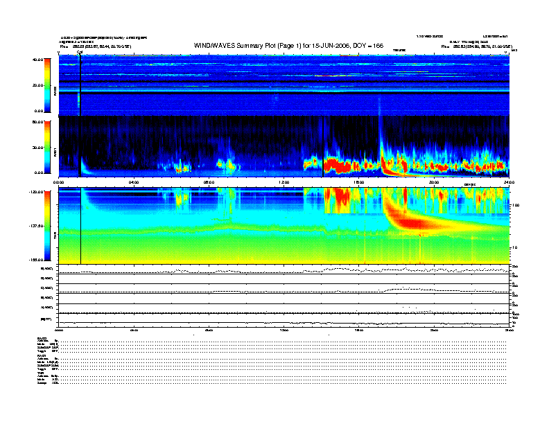Click the Cal marker label above the RAD2 panel
Screen dimensions: 549x424
(x=80, y=52)
